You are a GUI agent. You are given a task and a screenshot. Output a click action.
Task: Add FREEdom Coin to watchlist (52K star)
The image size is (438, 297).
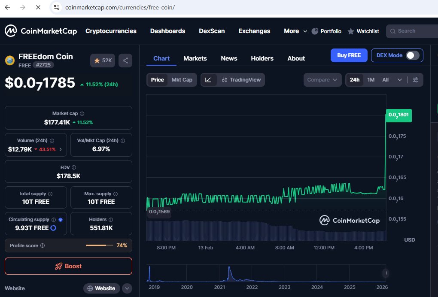(x=103, y=61)
